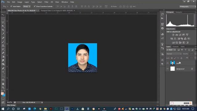Open the layer Kind filter dropdown

click(171, 50)
